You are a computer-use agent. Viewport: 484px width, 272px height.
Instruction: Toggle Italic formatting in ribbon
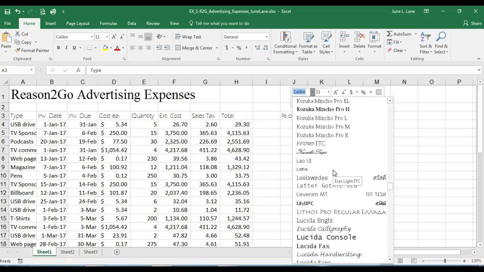[66, 48]
